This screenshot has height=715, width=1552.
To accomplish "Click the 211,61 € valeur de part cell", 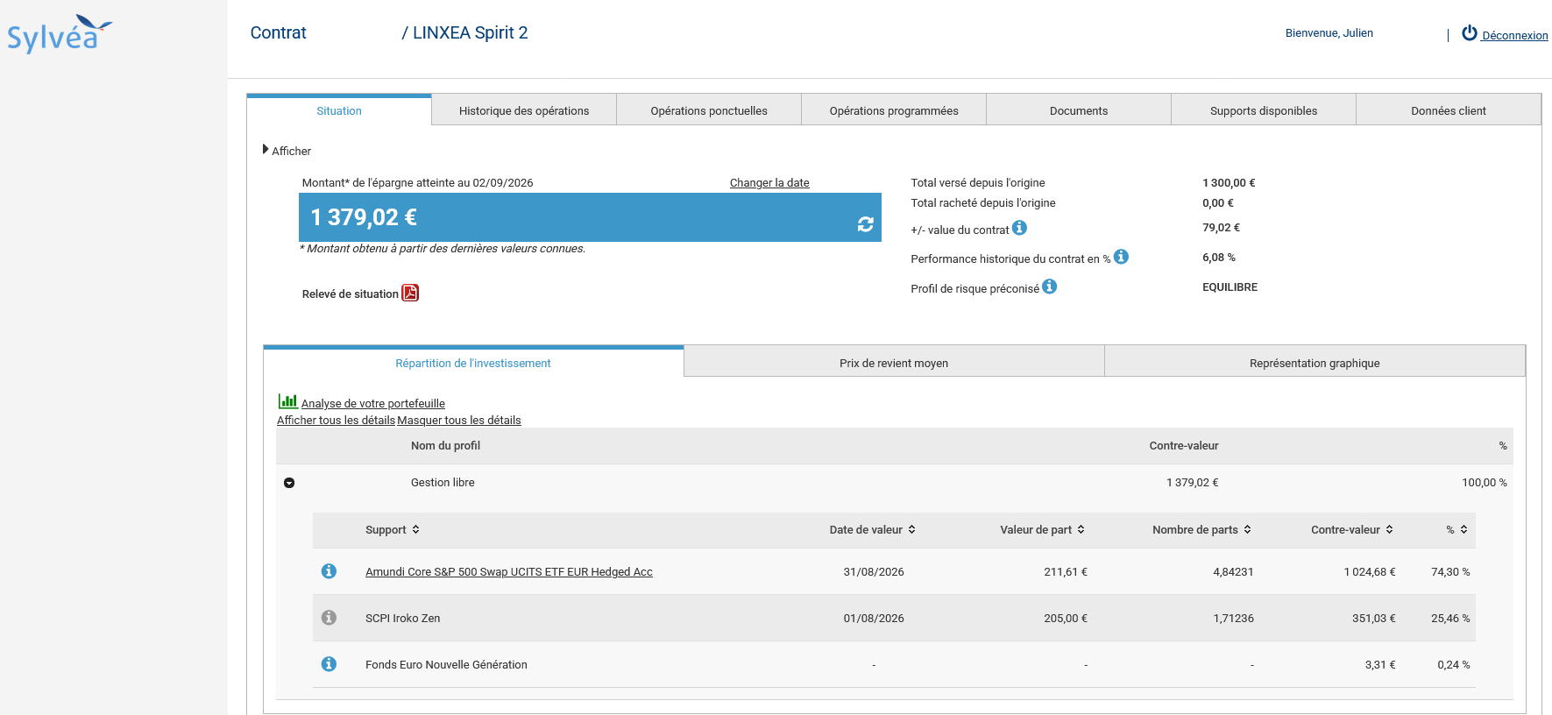I will pyautogui.click(x=1066, y=572).
